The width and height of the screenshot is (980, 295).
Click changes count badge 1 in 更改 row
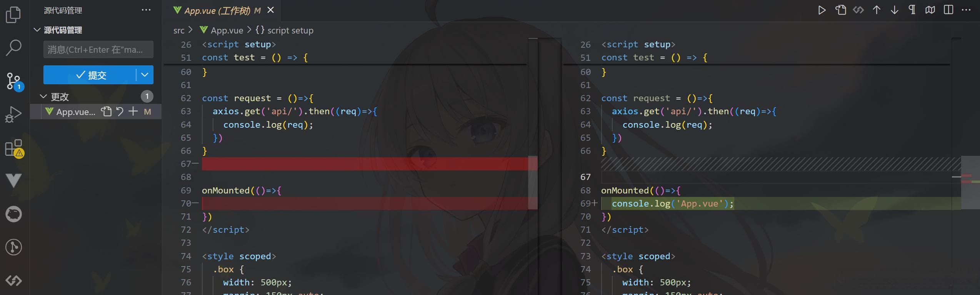pos(147,97)
